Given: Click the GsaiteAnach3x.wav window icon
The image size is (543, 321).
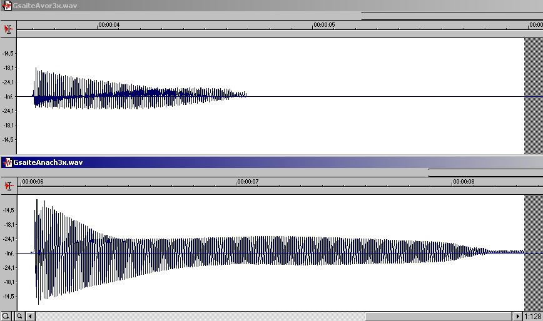Looking at the screenshot, I should click(x=7, y=162).
